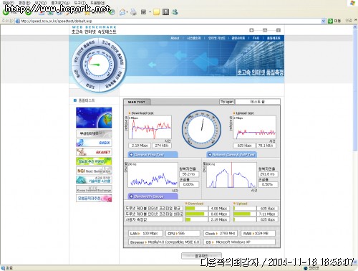Screen dimensions: 358x271
Task: Click the green Go arrow beside the address bar
Action: point(330,21)
